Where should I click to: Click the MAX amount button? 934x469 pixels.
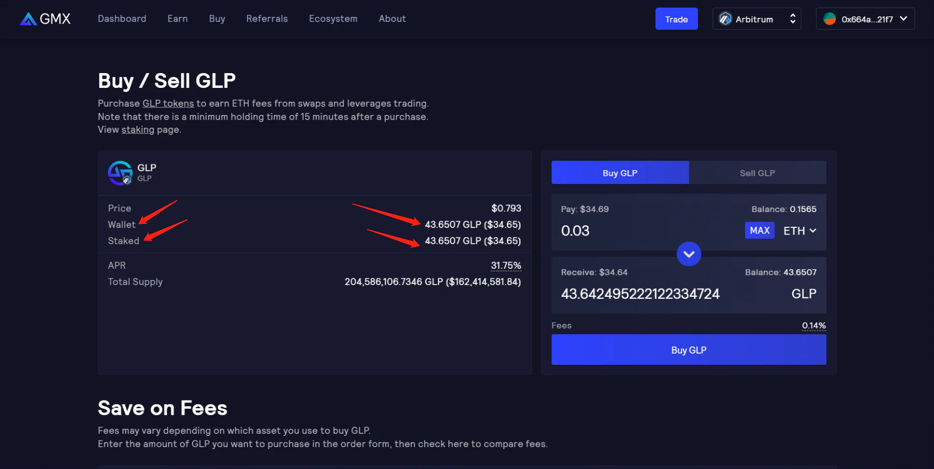[760, 230]
